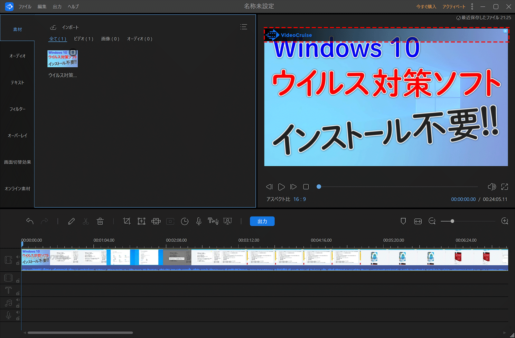
Task: Click the timeline zoom out magnifier
Action: point(432,221)
